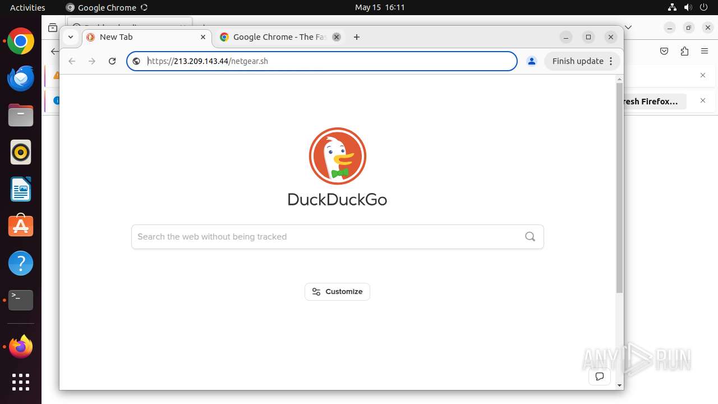Switch to the Google Chrome - The Fast tab
Screen dimensions: 718x404
(279, 37)
